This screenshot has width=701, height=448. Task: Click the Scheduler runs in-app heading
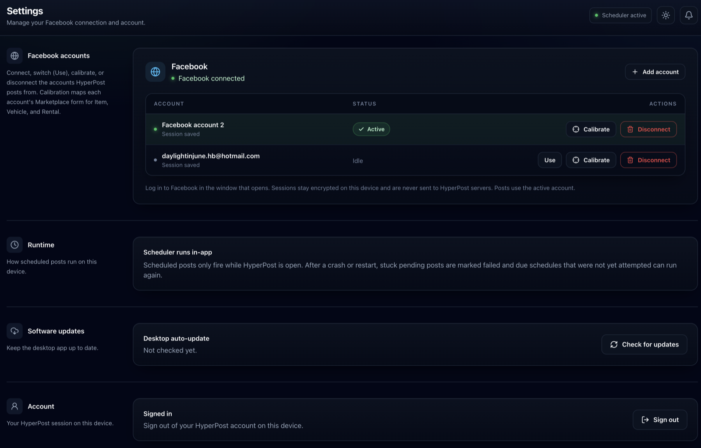coord(177,252)
